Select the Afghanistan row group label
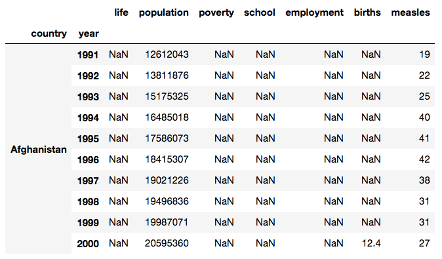The image size is (442, 259). (39, 149)
